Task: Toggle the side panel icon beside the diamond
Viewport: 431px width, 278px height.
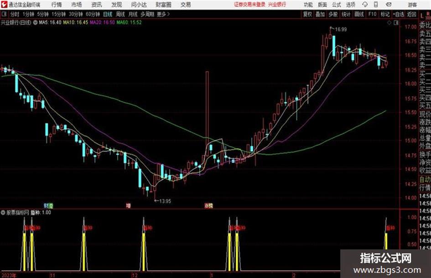Action: [396, 23]
